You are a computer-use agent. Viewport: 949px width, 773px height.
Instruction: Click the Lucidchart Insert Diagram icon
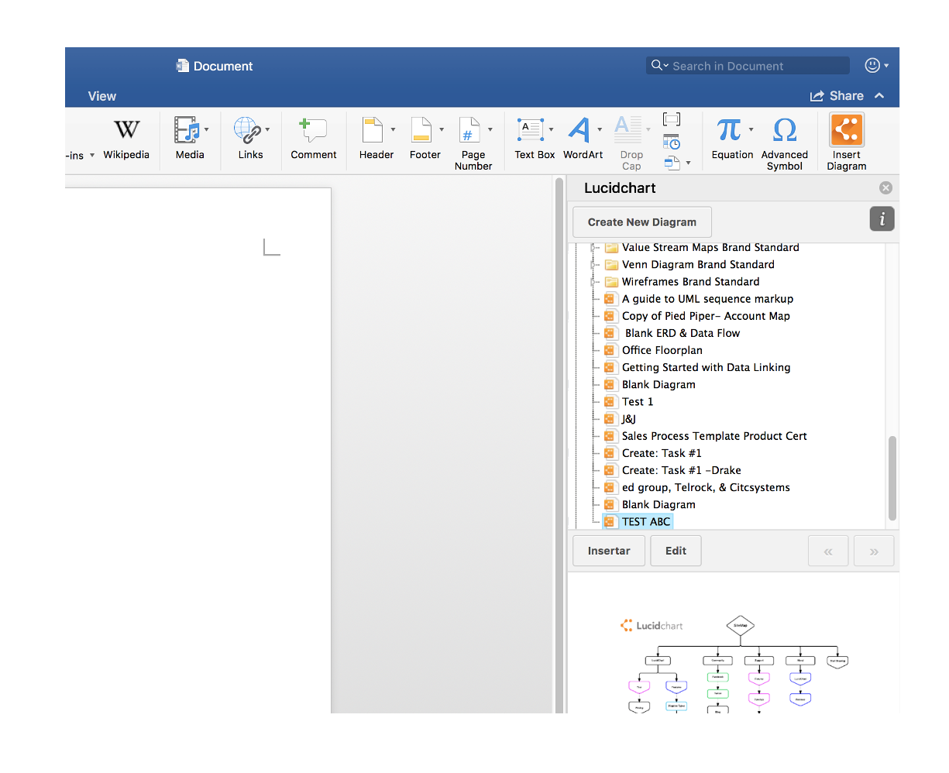tap(847, 130)
